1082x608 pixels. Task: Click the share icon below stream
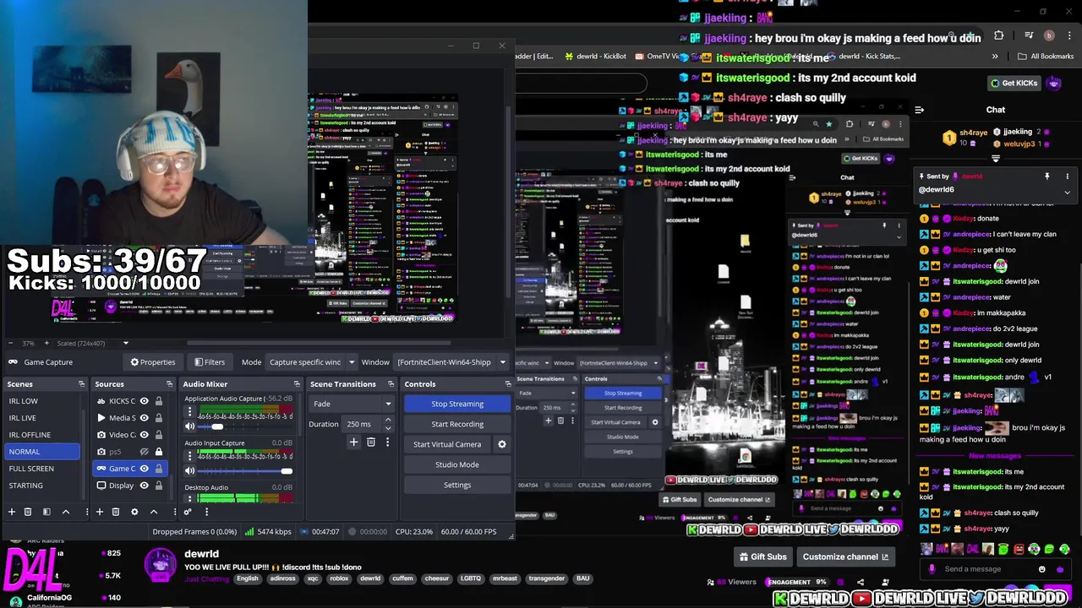(861, 582)
